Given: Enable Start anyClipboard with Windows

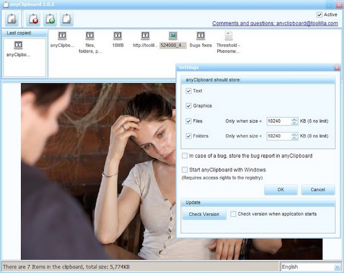Looking at the screenshot, I should (185, 170).
